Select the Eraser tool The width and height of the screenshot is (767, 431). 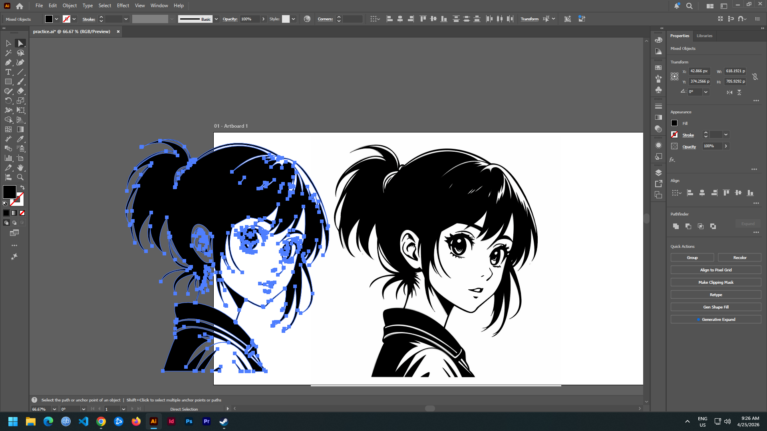[x=20, y=91]
